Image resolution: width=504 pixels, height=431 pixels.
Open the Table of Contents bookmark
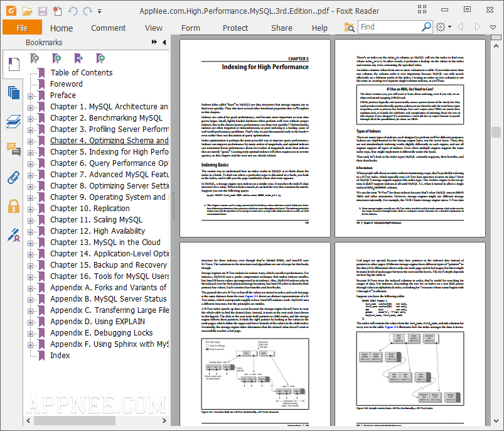(x=82, y=73)
